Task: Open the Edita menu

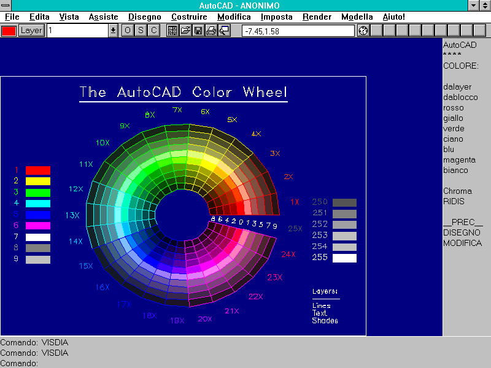Action: click(39, 17)
